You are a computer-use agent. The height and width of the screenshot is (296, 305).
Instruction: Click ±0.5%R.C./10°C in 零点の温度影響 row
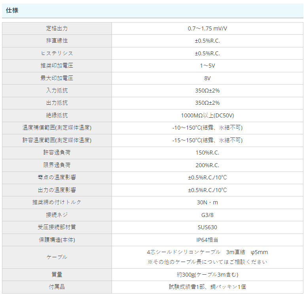pyautogui.click(x=207, y=177)
